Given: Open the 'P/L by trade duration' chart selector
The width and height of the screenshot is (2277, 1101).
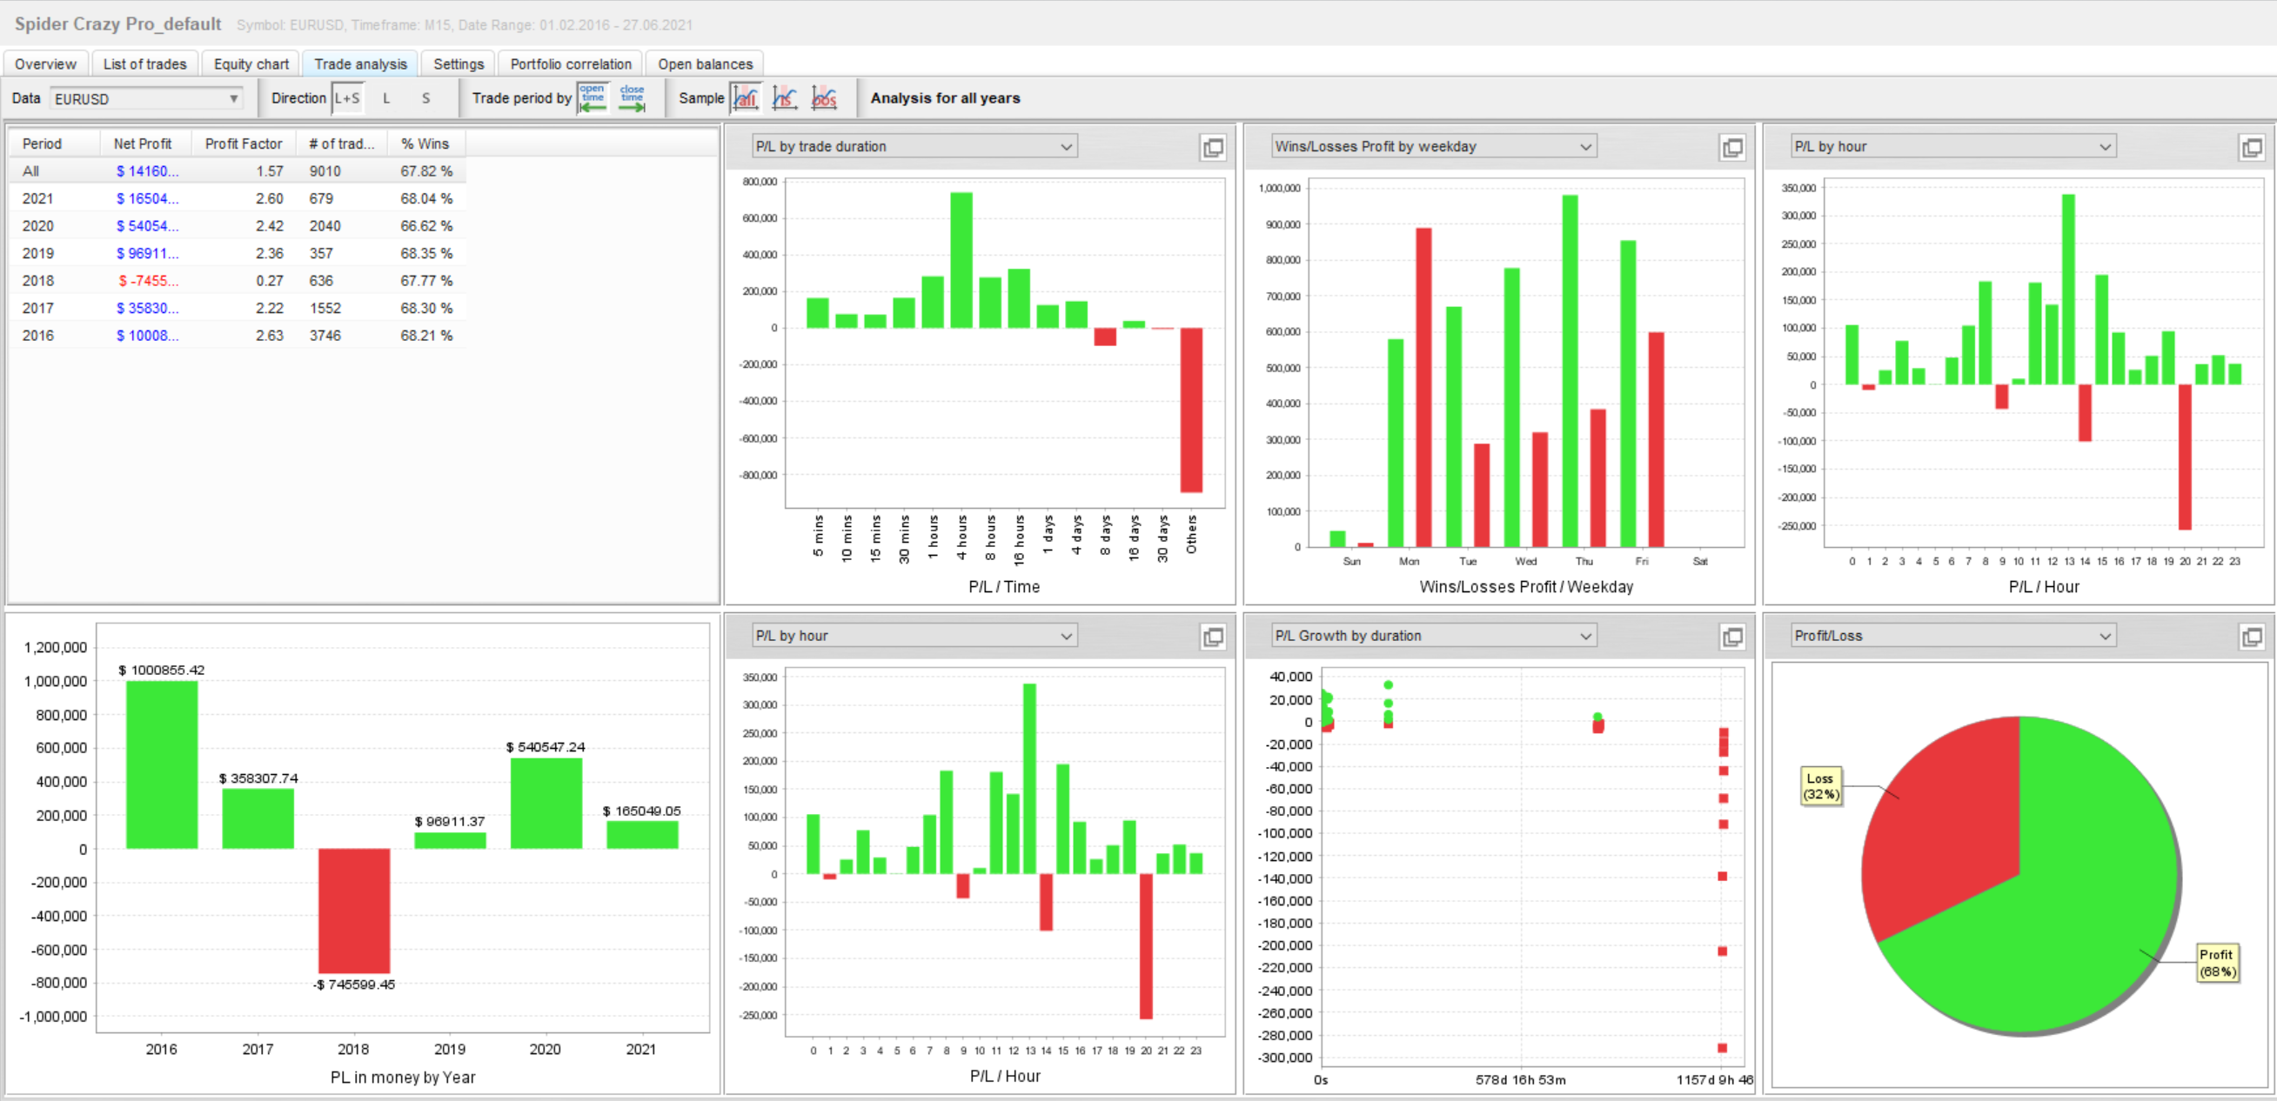Looking at the screenshot, I should (914, 147).
